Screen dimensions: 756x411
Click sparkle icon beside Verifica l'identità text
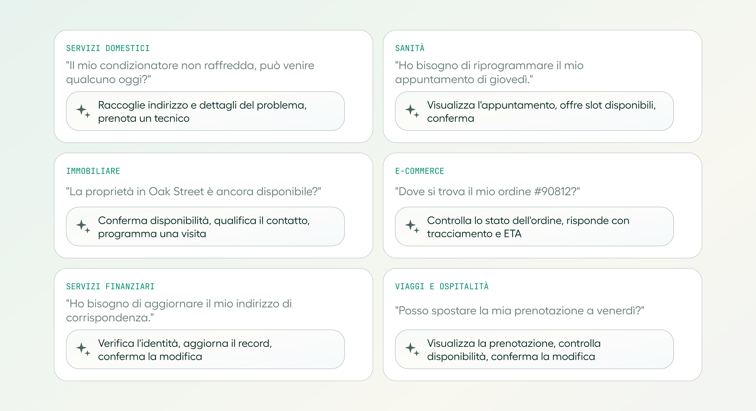(83, 349)
